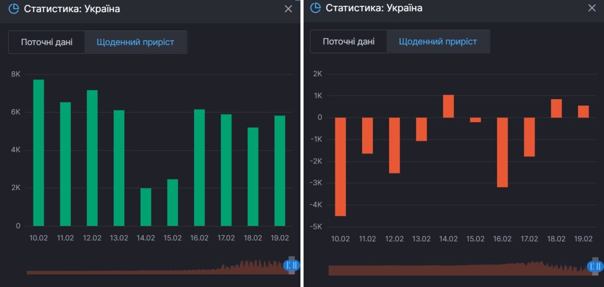Image resolution: width=604 pixels, height=287 pixels.
Task: Click the -5K axis label in right chart
Action: [316, 226]
